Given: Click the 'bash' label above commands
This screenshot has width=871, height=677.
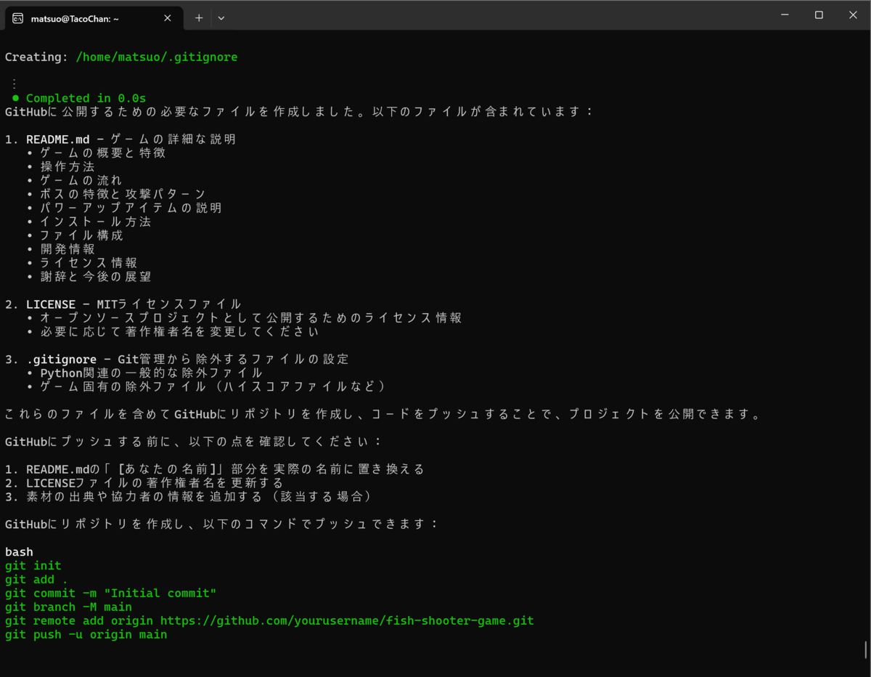Looking at the screenshot, I should [x=19, y=551].
